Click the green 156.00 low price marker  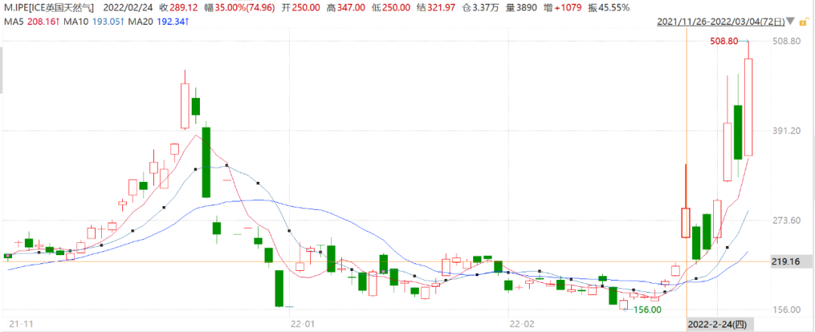[x=647, y=309]
